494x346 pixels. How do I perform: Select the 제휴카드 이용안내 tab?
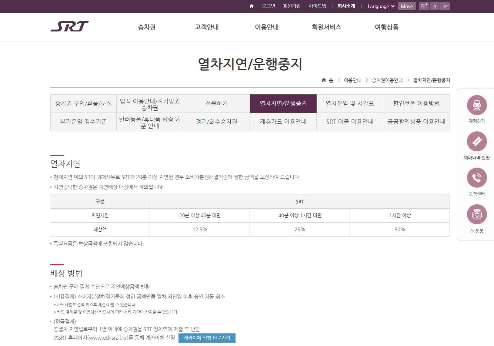[x=283, y=122]
